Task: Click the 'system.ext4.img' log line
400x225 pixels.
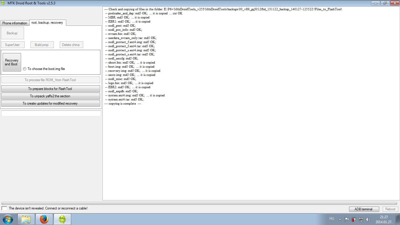Action: tap(135, 96)
